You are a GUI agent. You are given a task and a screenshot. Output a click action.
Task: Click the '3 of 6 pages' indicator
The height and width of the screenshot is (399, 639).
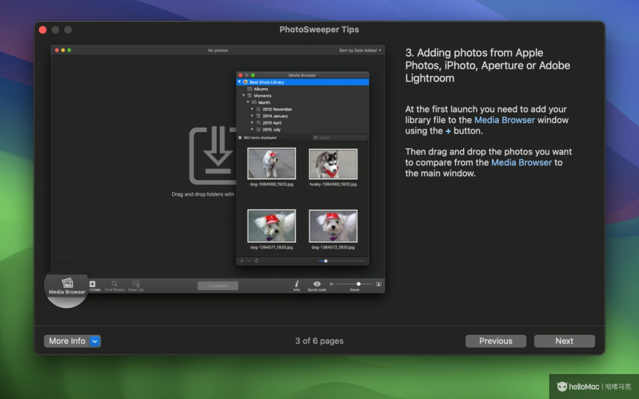tap(319, 341)
